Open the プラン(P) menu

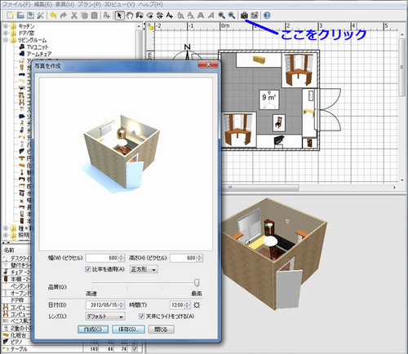[x=89, y=4]
